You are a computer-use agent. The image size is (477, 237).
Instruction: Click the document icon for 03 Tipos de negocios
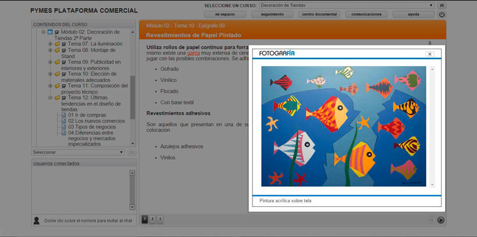click(63, 127)
